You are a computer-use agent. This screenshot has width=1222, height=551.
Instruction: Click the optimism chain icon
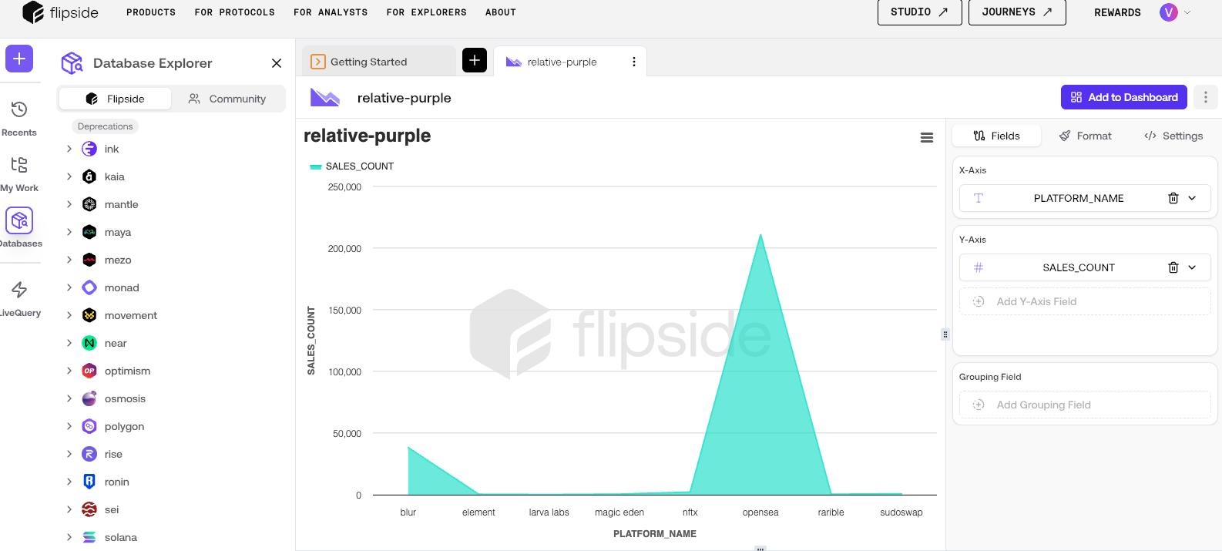pyautogui.click(x=89, y=371)
